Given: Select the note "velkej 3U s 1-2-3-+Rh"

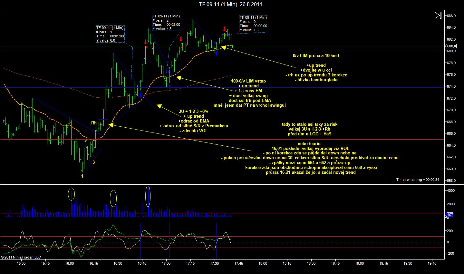Looking at the screenshot, I should pyautogui.click(x=310, y=129).
